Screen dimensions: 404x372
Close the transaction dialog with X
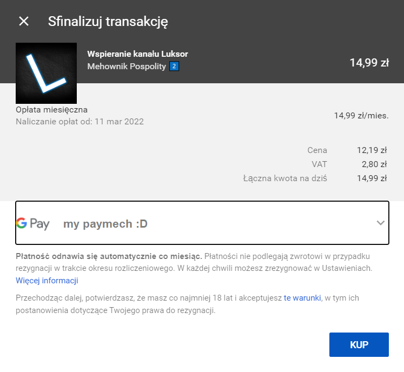point(24,21)
